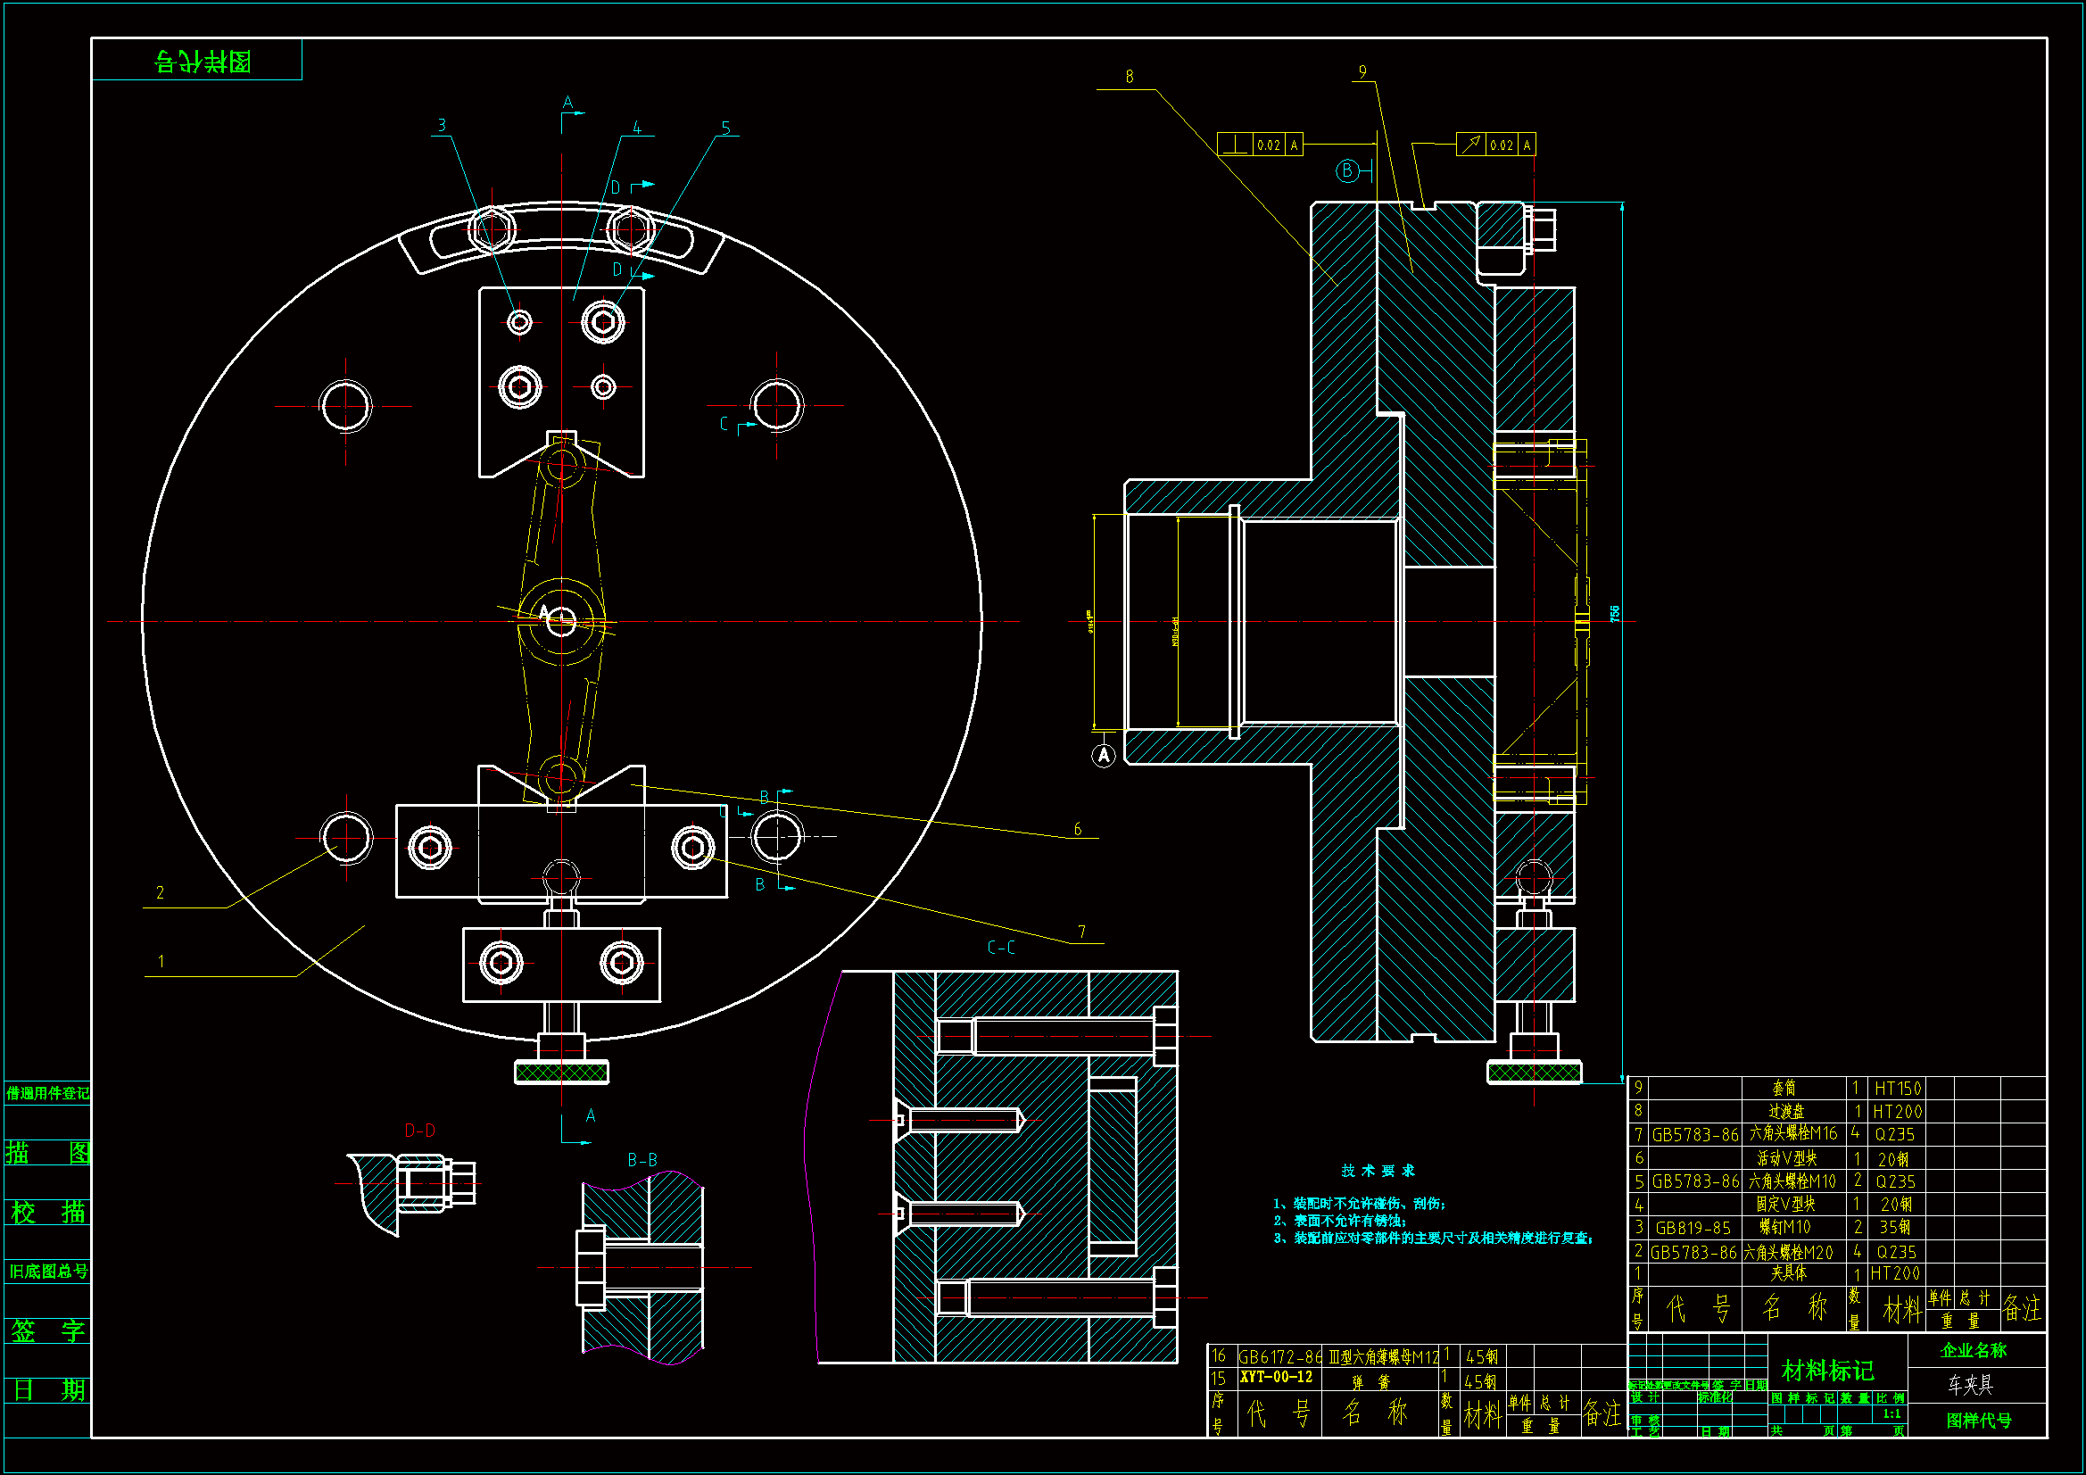Select the D-D section view label
This screenshot has width=2086, height=1475.
click(419, 1131)
